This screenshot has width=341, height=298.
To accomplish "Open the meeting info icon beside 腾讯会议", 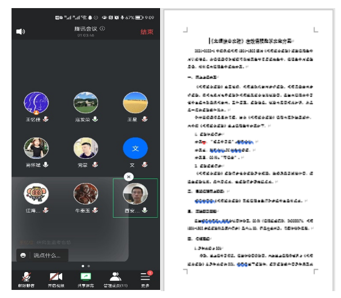I will click(103, 28).
